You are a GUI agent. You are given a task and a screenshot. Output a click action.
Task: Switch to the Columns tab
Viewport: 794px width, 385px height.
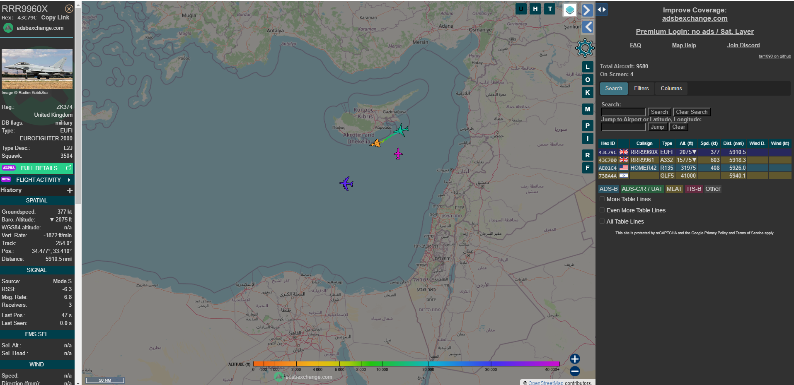pos(671,88)
